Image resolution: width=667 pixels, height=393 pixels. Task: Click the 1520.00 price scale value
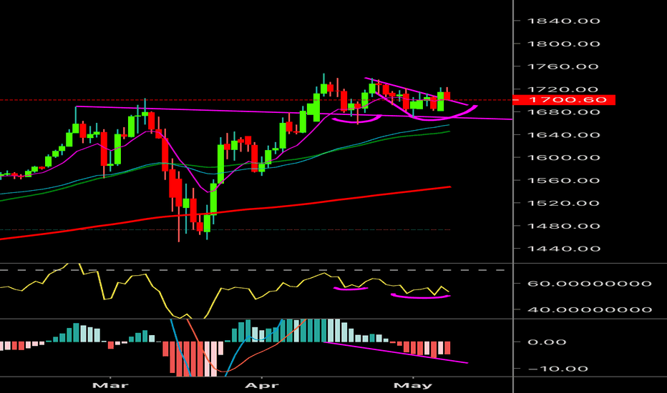pos(564,203)
